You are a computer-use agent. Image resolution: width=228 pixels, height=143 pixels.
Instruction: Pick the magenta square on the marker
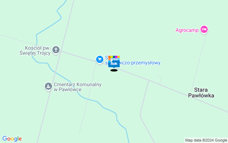click(116, 57)
